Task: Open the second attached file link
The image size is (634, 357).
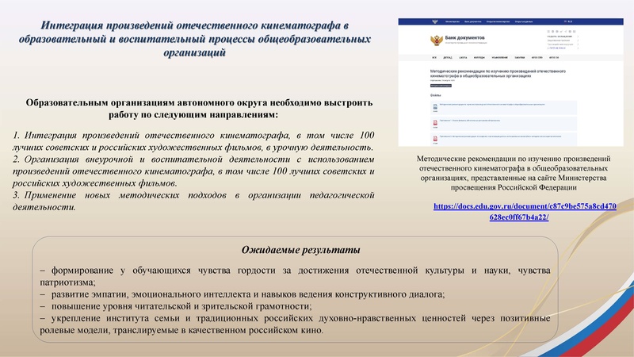Action: click(x=470, y=121)
